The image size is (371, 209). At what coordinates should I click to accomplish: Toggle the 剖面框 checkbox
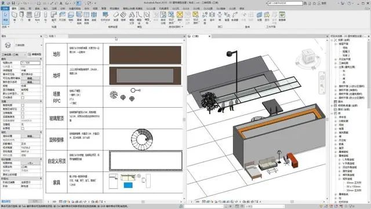point(23,129)
